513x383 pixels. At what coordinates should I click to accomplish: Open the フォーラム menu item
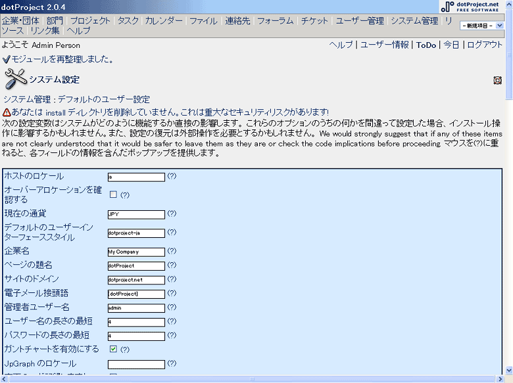coord(276,20)
